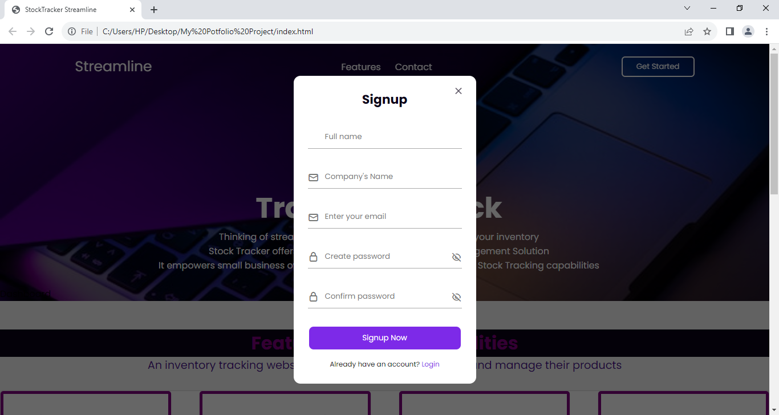
Task: Select the Features menu item
Action: click(x=360, y=67)
